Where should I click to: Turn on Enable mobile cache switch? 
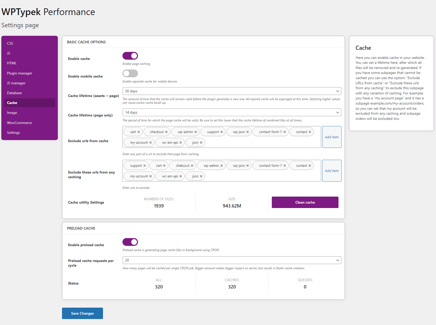(x=130, y=73)
